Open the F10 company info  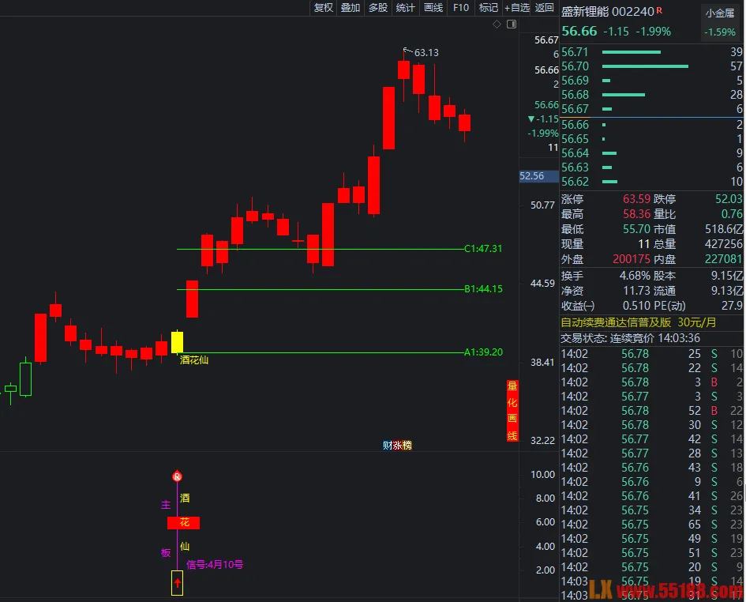tap(460, 8)
